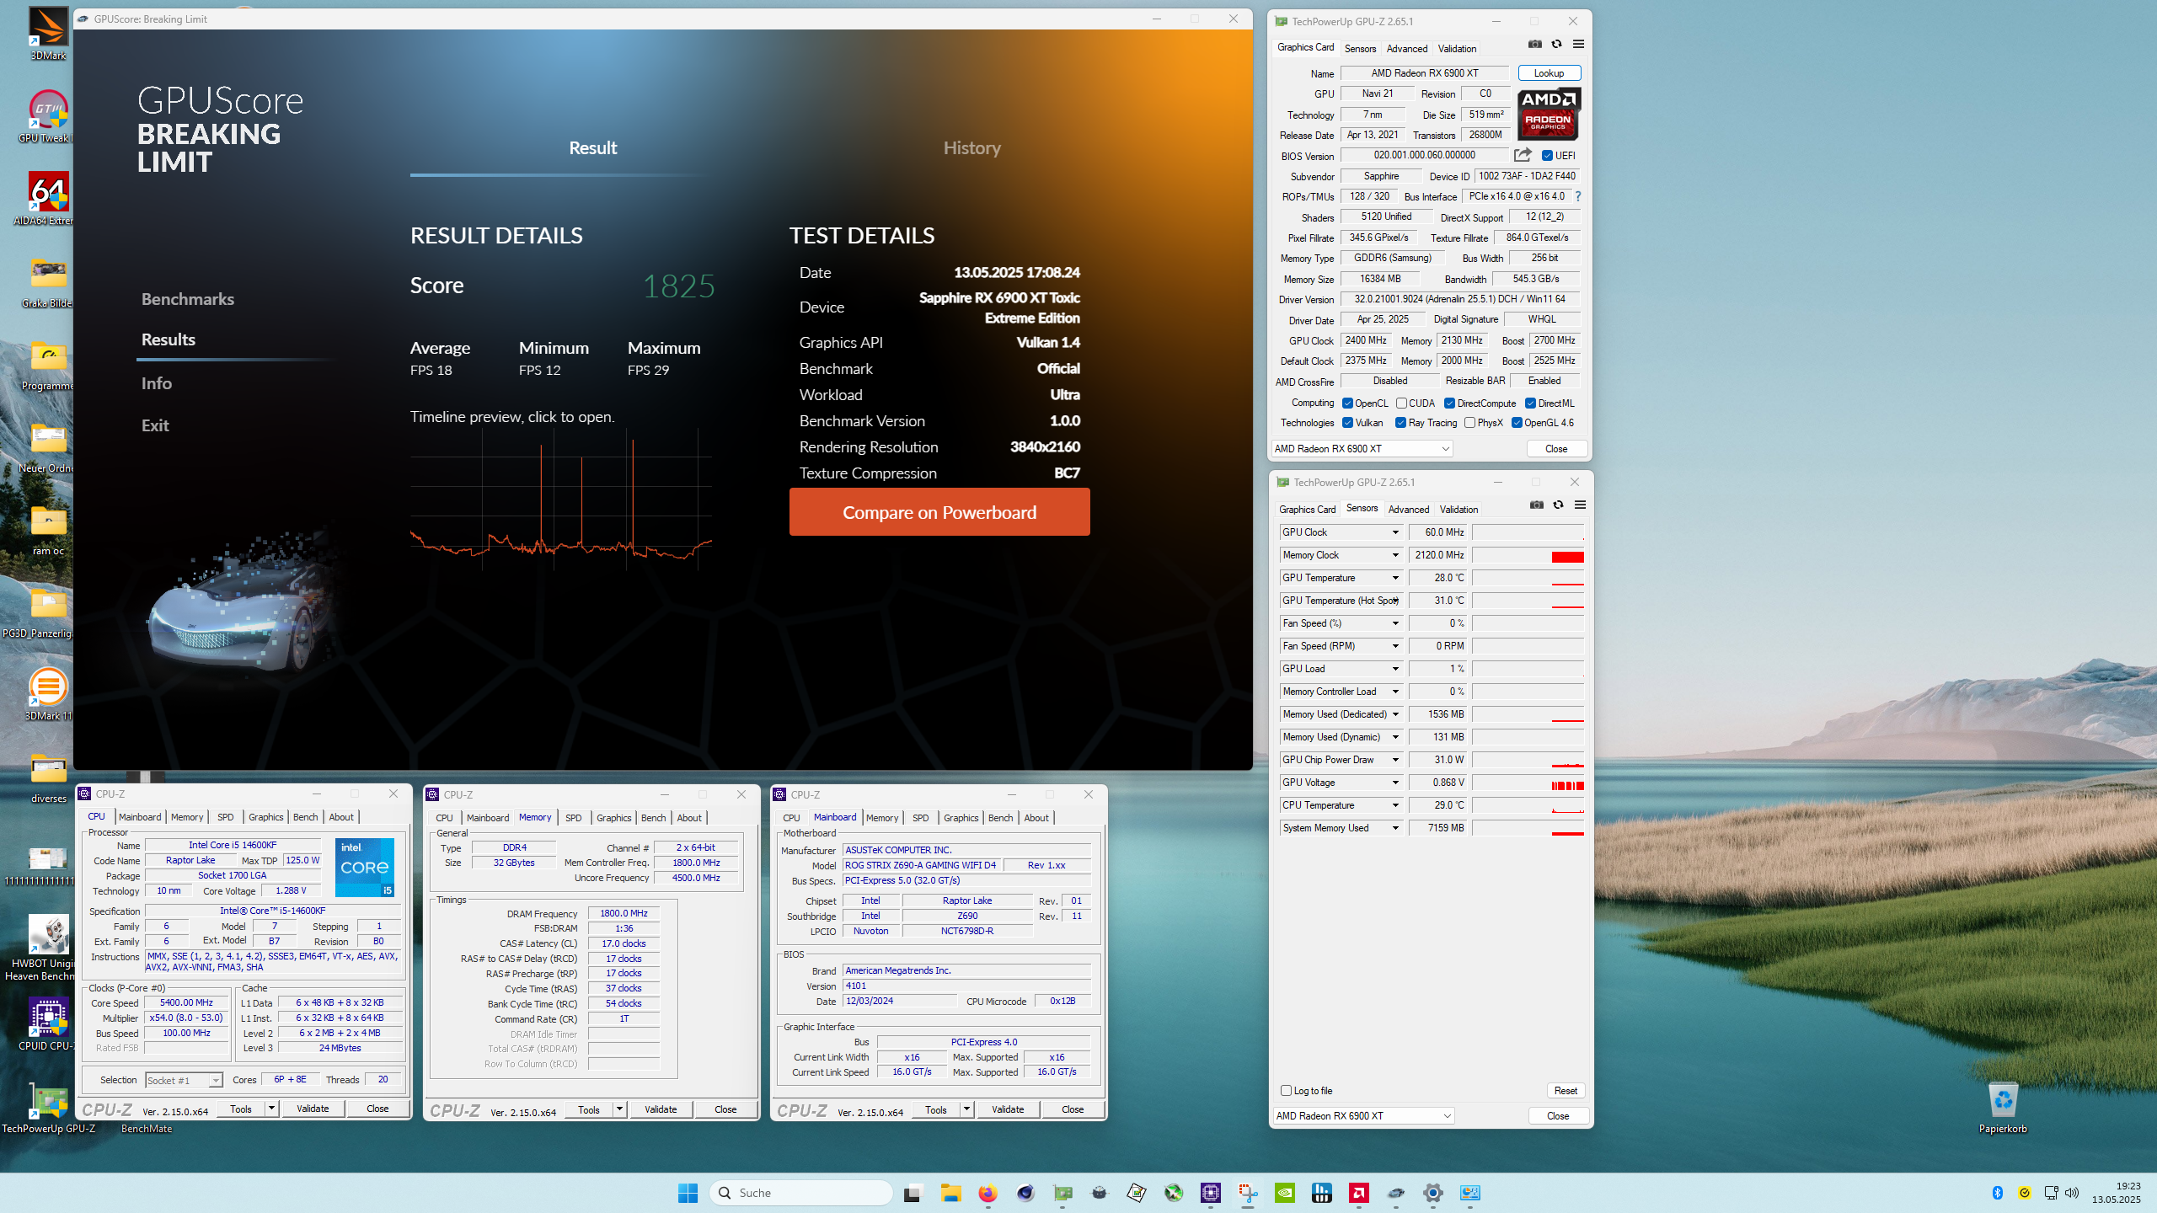Open AIDA64 Extreme desktop icon
This screenshot has width=2157, height=1213.
(x=48, y=199)
